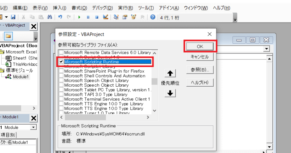Image resolution: width=291 pixels, height=153 pixels.
Task: Click the Cut scissors toolbar icon
Action: (23, 17)
